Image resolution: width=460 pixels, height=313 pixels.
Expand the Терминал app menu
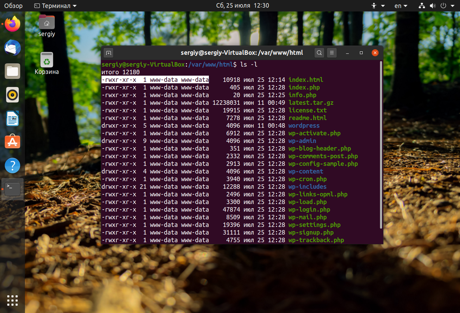[x=55, y=6]
